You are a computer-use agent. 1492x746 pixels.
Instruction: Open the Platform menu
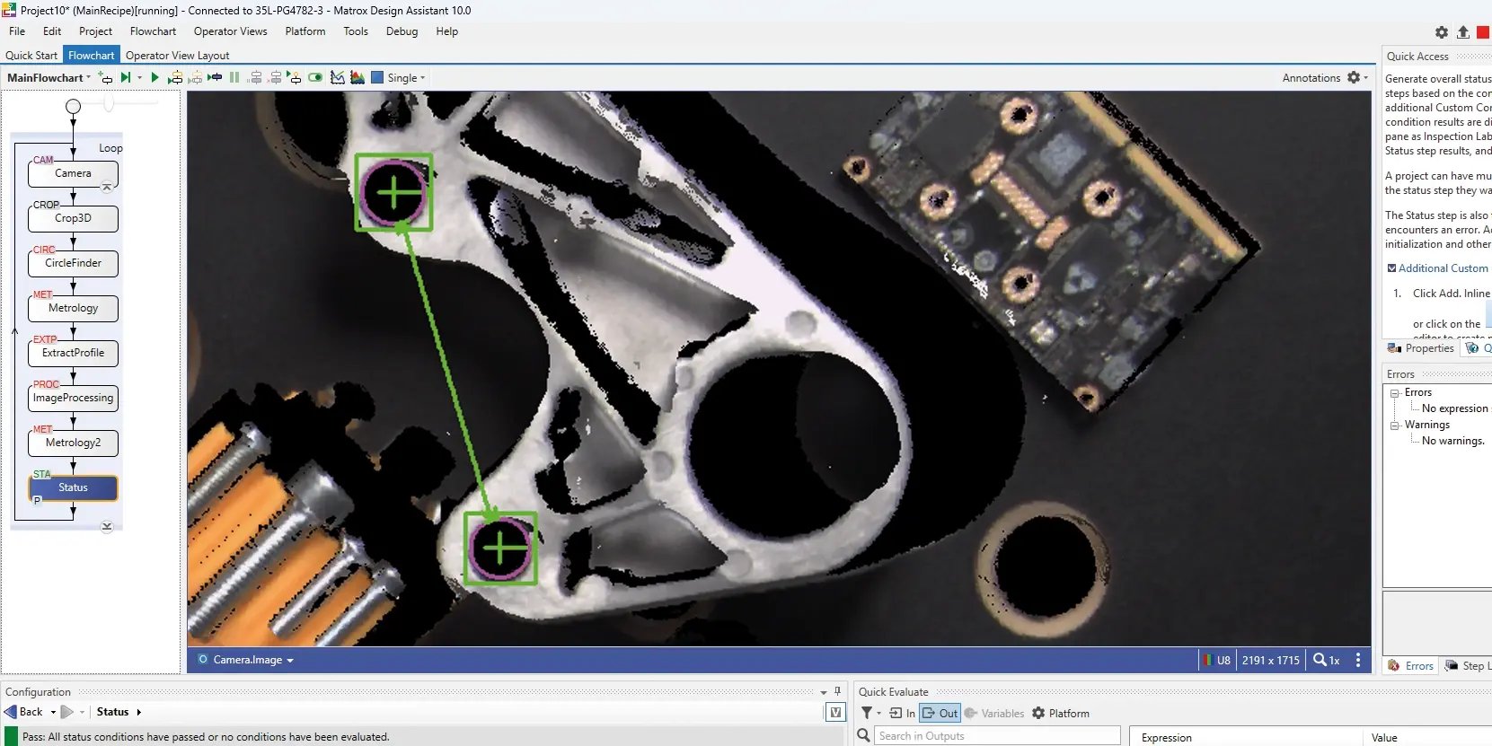click(305, 31)
